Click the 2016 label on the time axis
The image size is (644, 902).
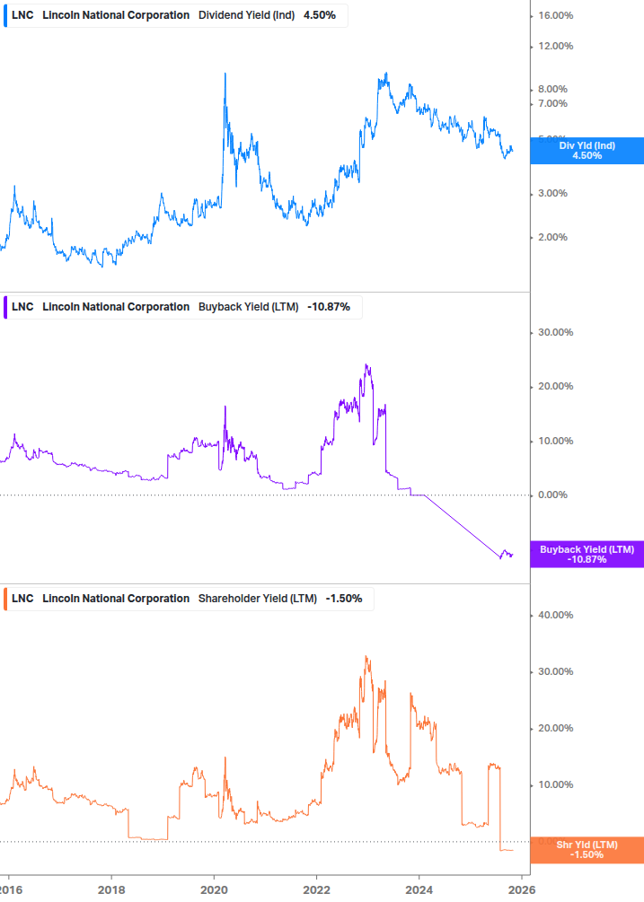11,890
